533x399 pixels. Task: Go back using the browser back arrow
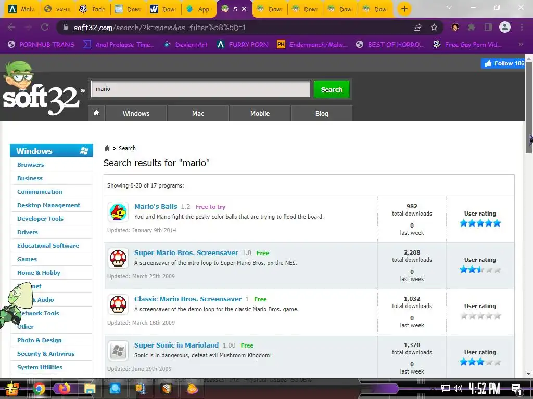11,27
